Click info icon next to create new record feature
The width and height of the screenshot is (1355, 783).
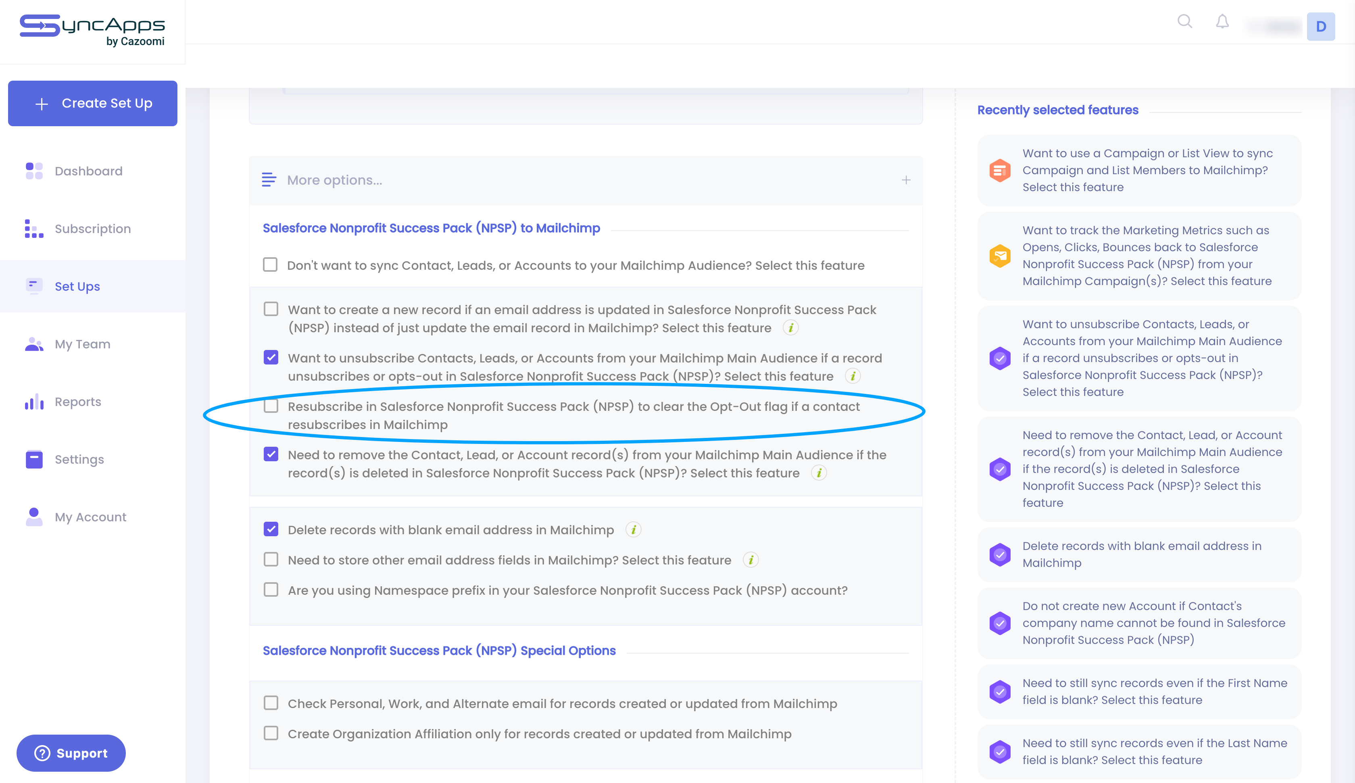790,327
